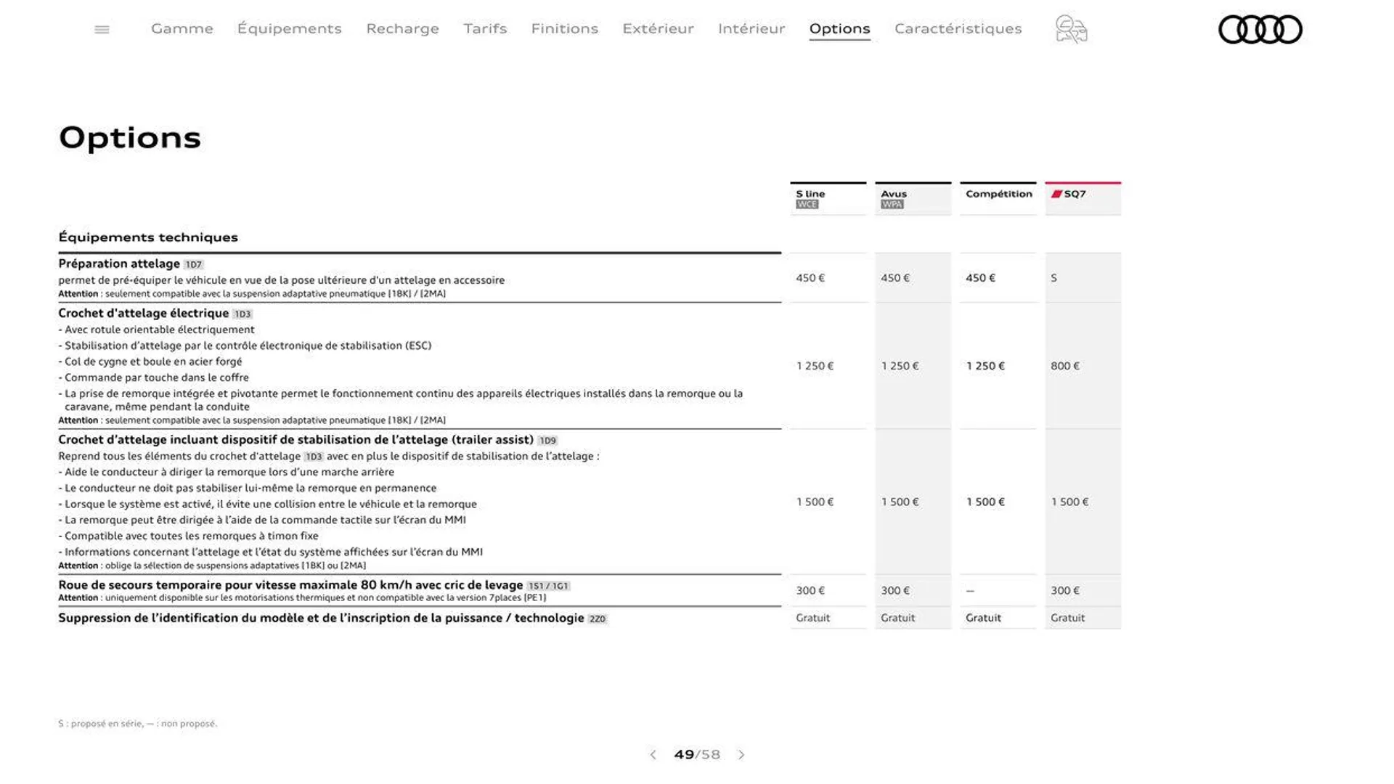Click 1 500 € price under SQ7

click(x=1069, y=502)
